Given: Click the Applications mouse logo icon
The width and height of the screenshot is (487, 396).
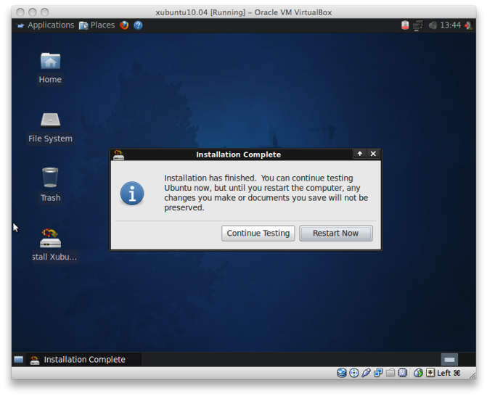Looking at the screenshot, I should (x=20, y=25).
